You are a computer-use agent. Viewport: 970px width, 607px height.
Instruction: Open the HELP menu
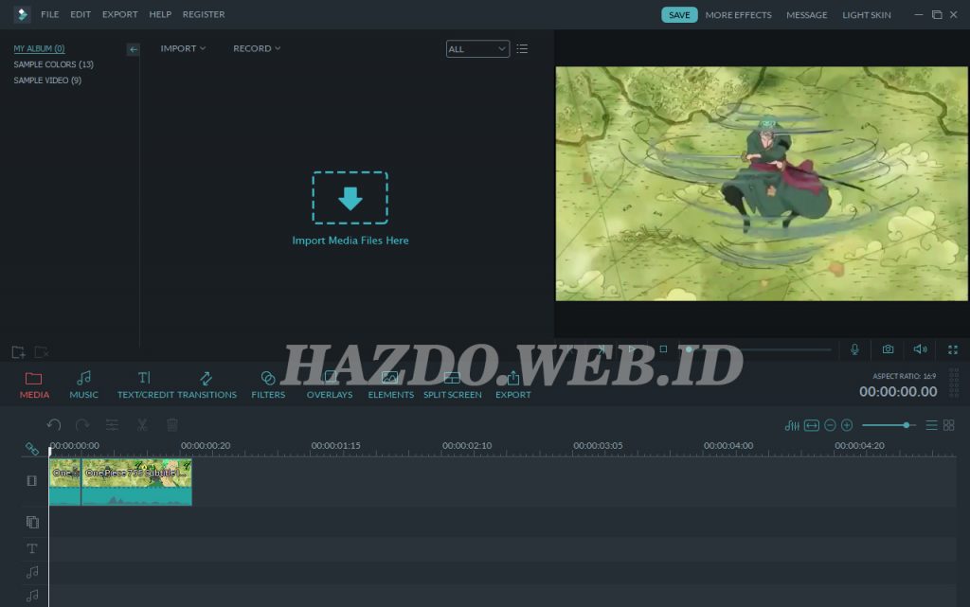[159, 14]
